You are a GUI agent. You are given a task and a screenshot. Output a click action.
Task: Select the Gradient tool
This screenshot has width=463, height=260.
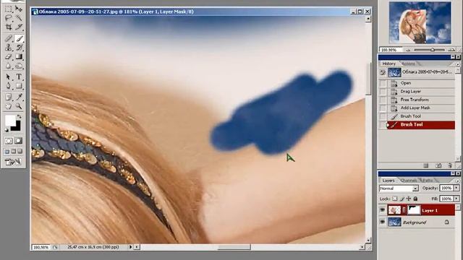point(19,56)
